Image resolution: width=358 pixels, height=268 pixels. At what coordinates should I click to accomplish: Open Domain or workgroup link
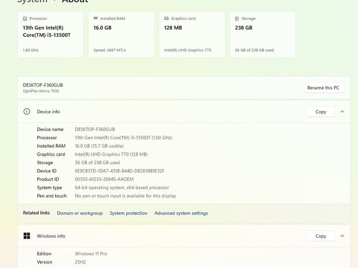[x=80, y=213]
